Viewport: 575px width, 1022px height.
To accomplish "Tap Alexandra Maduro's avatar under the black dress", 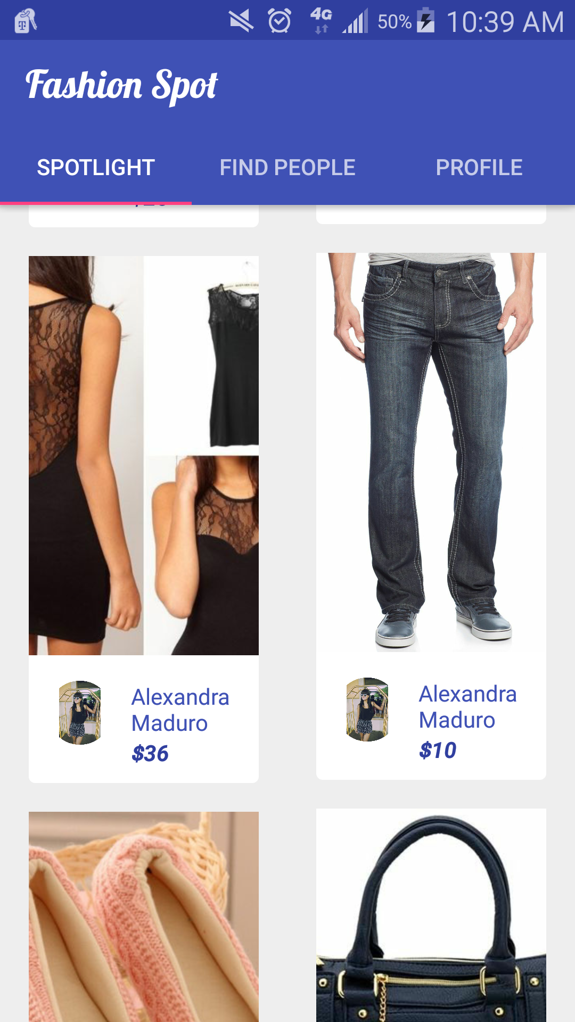I will (80, 713).
